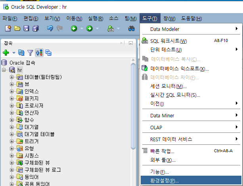This screenshot has height=186, width=243.
Task: Click the Oracle 접속 database icon
Action: click(4, 63)
